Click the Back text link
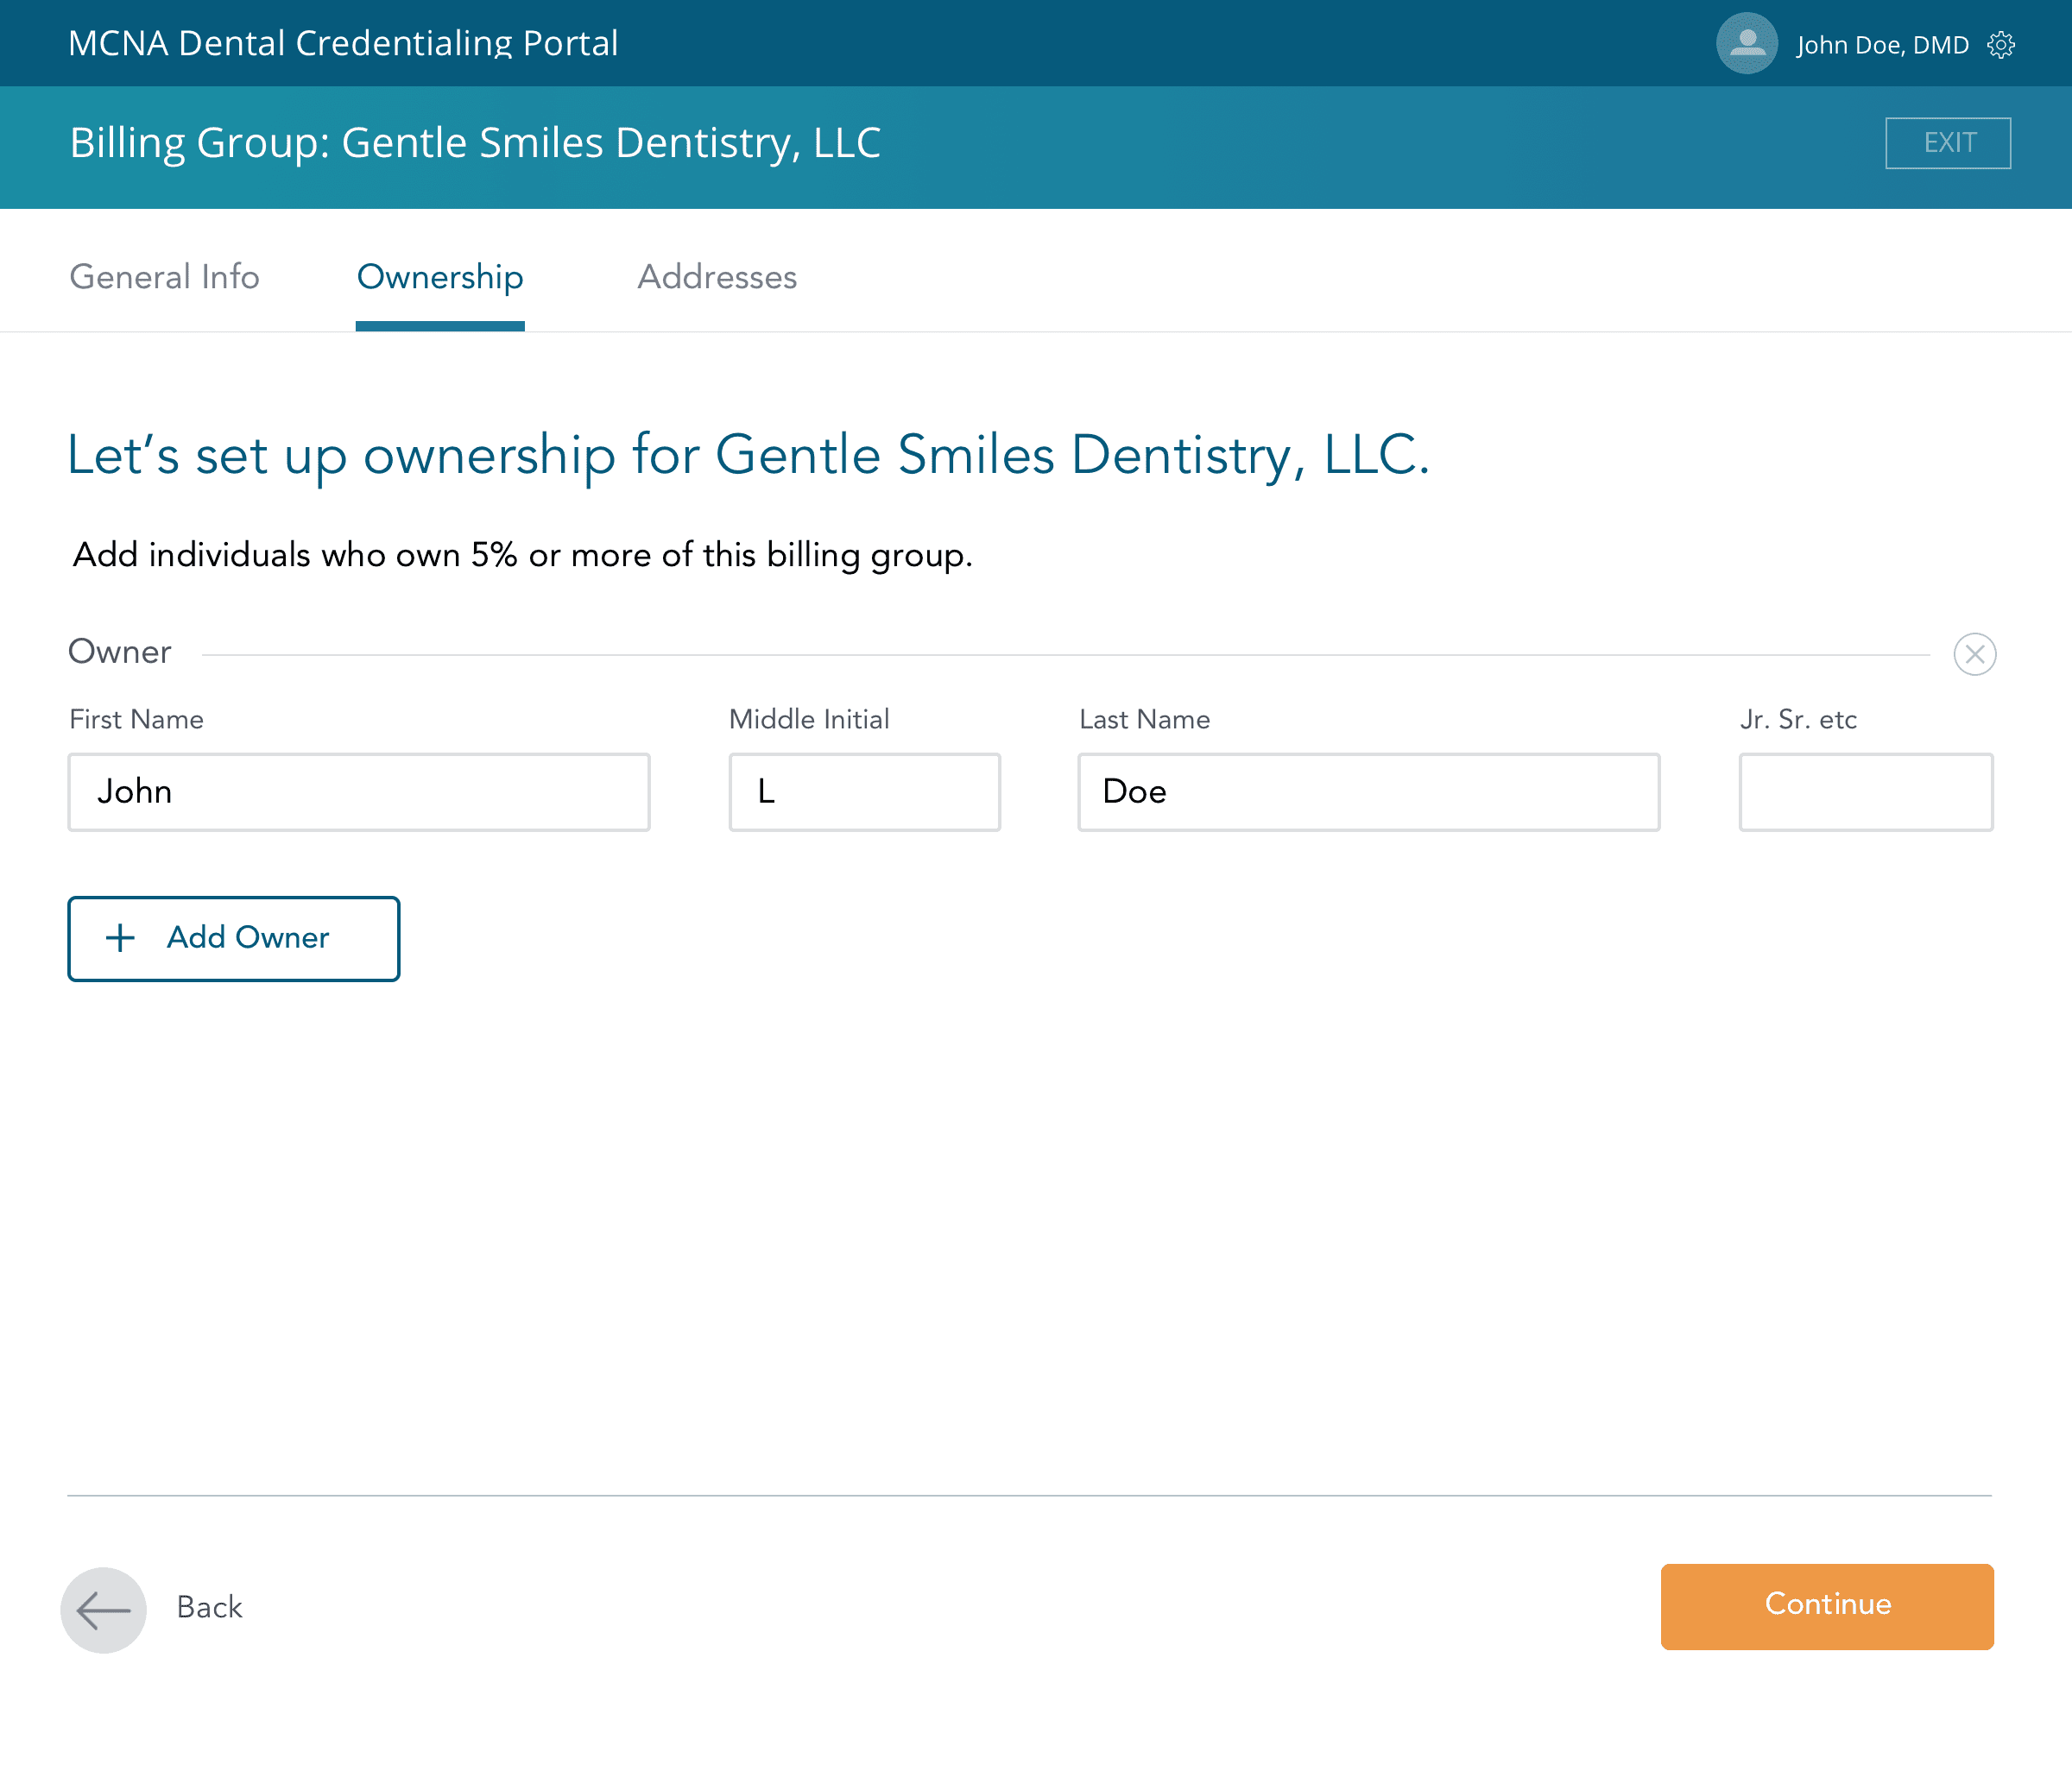Viewport: 2072px width, 1790px height. tap(210, 1607)
